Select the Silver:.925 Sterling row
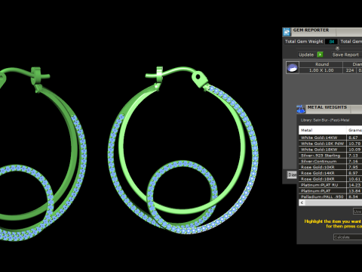 330,156
